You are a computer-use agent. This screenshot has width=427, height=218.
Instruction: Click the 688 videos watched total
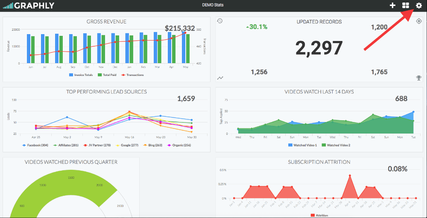click(401, 99)
